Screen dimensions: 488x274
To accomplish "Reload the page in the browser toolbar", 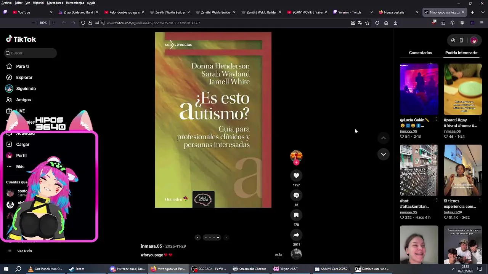I will 377,23.
